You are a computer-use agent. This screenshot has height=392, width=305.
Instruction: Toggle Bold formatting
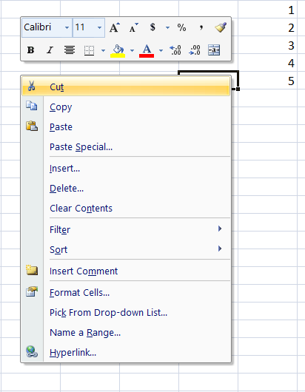[x=31, y=50]
